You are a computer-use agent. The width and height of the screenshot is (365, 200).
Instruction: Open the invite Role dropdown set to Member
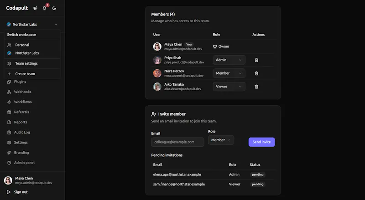221,140
